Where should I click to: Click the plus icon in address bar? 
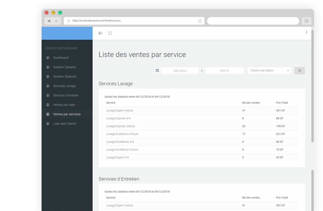click(68, 21)
